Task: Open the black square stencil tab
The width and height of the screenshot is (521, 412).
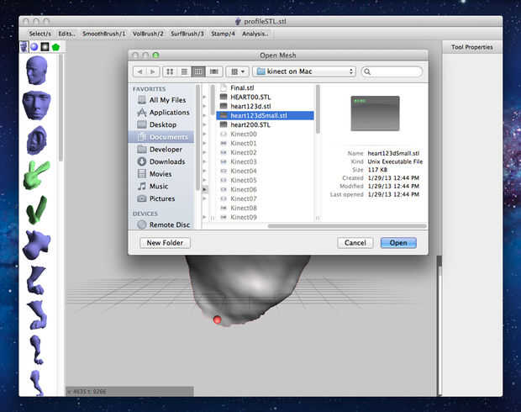Action: click(x=45, y=47)
